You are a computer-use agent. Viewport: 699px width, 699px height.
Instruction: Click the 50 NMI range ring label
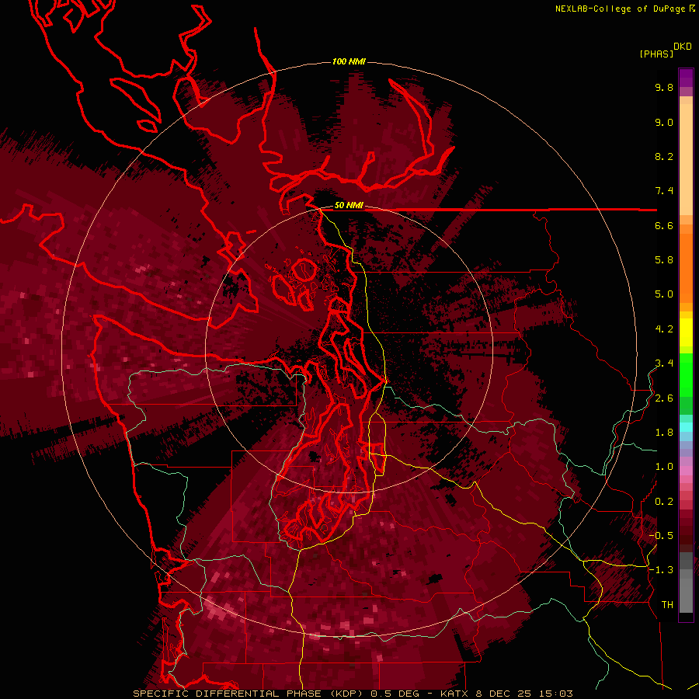coord(349,206)
